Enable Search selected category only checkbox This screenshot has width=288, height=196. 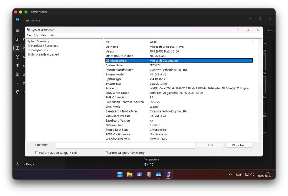37,153
